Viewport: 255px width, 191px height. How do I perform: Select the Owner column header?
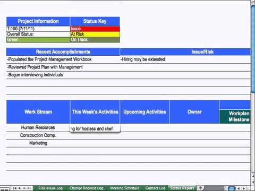point(194,112)
